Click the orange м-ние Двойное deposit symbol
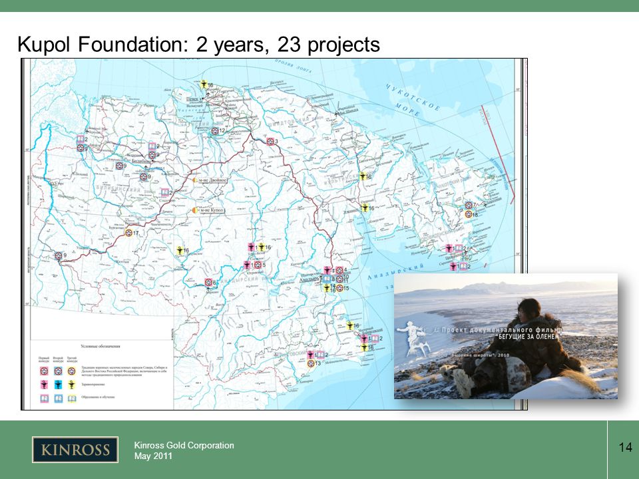639x479 pixels. (x=195, y=180)
